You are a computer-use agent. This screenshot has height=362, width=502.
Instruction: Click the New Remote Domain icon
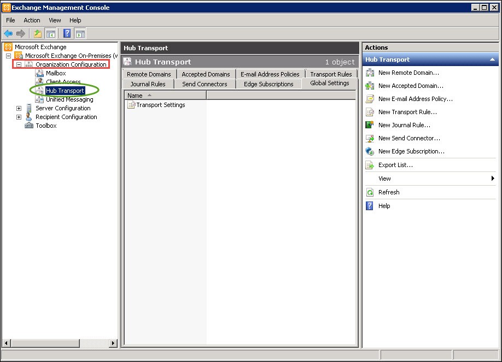(x=370, y=73)
